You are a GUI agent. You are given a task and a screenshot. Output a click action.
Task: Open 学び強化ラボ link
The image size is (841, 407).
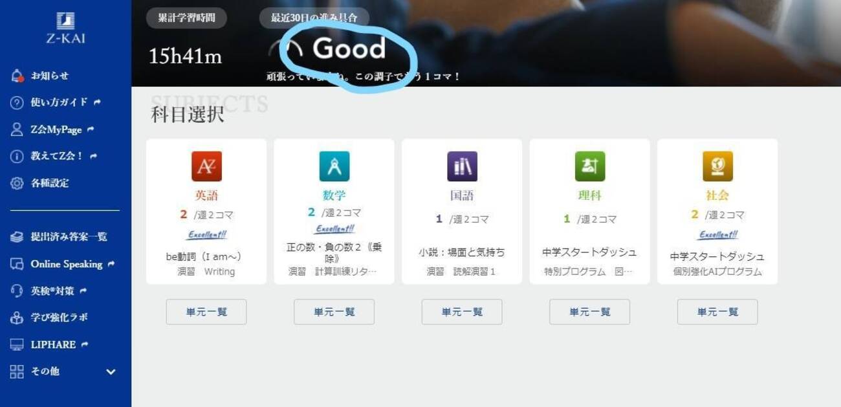60,318
